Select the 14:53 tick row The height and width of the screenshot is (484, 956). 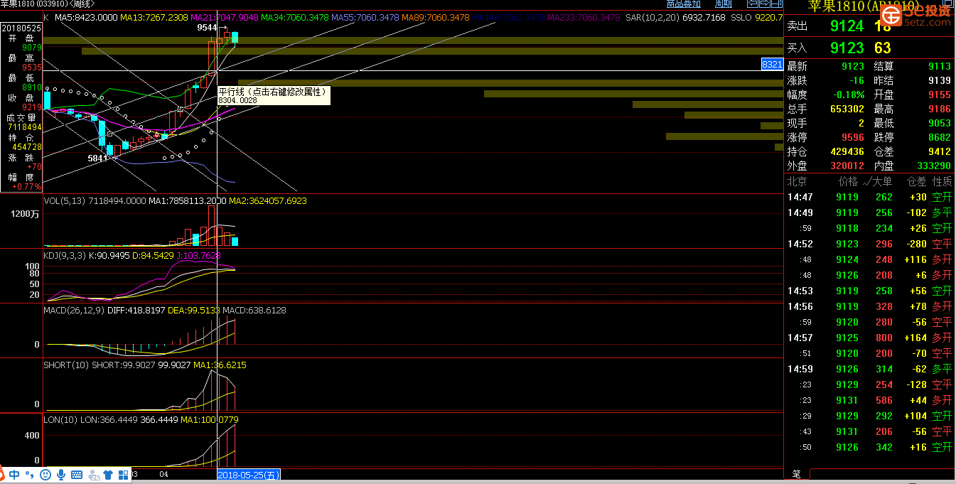(869, 291)
